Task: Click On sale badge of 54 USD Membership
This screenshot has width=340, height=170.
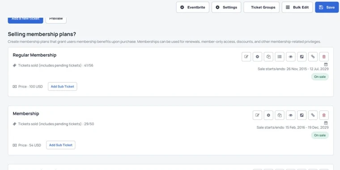Action: pyautogui.click(x=320, y=135)
